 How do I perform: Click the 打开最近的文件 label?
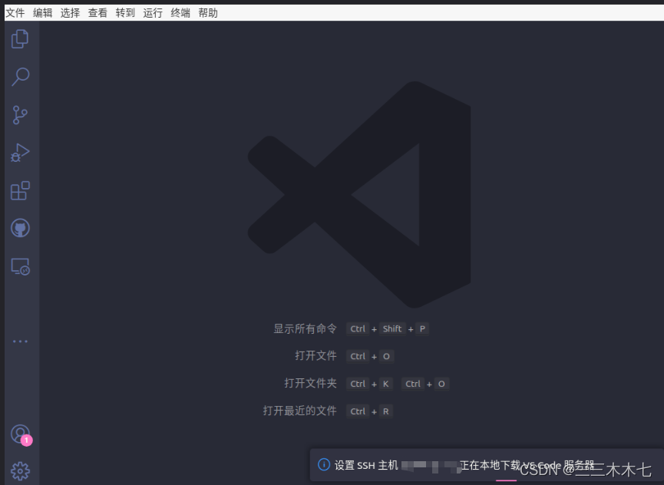click(300, 411)
